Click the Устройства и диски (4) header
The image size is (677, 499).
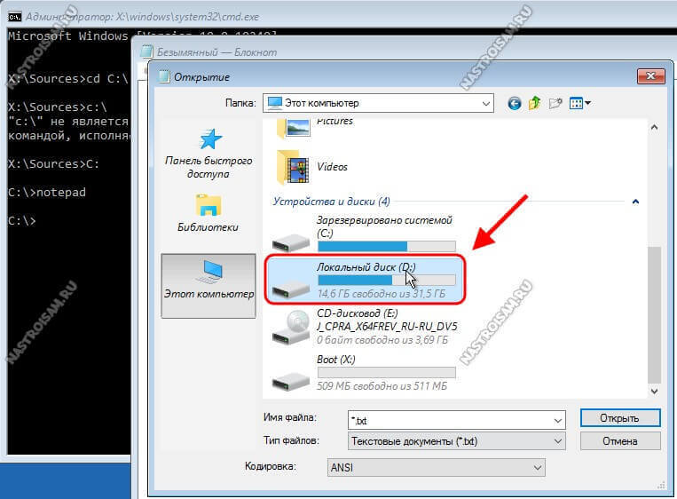(331, 202)
